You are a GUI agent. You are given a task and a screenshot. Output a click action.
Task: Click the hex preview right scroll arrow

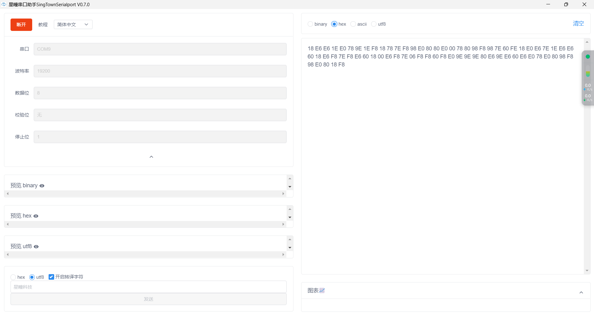click(x=283, y=224)
